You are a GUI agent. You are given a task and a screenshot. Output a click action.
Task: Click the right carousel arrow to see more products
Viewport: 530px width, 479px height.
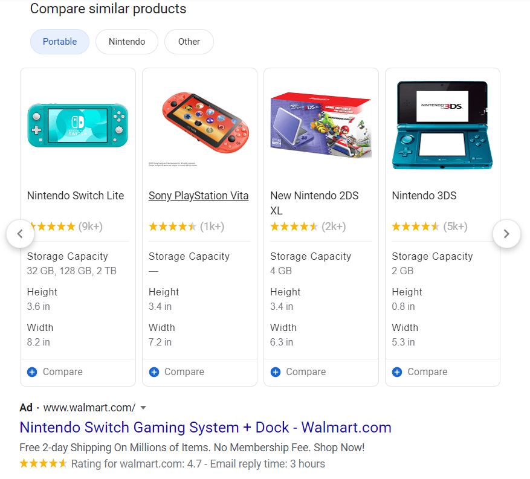coord(506,233)
